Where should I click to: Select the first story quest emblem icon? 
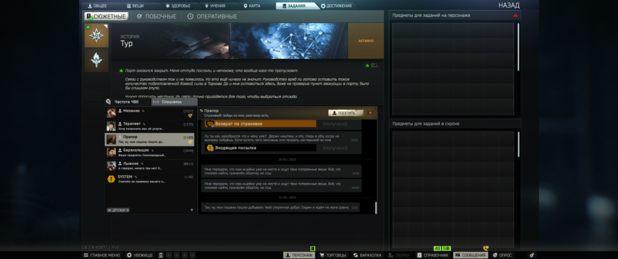95,36
